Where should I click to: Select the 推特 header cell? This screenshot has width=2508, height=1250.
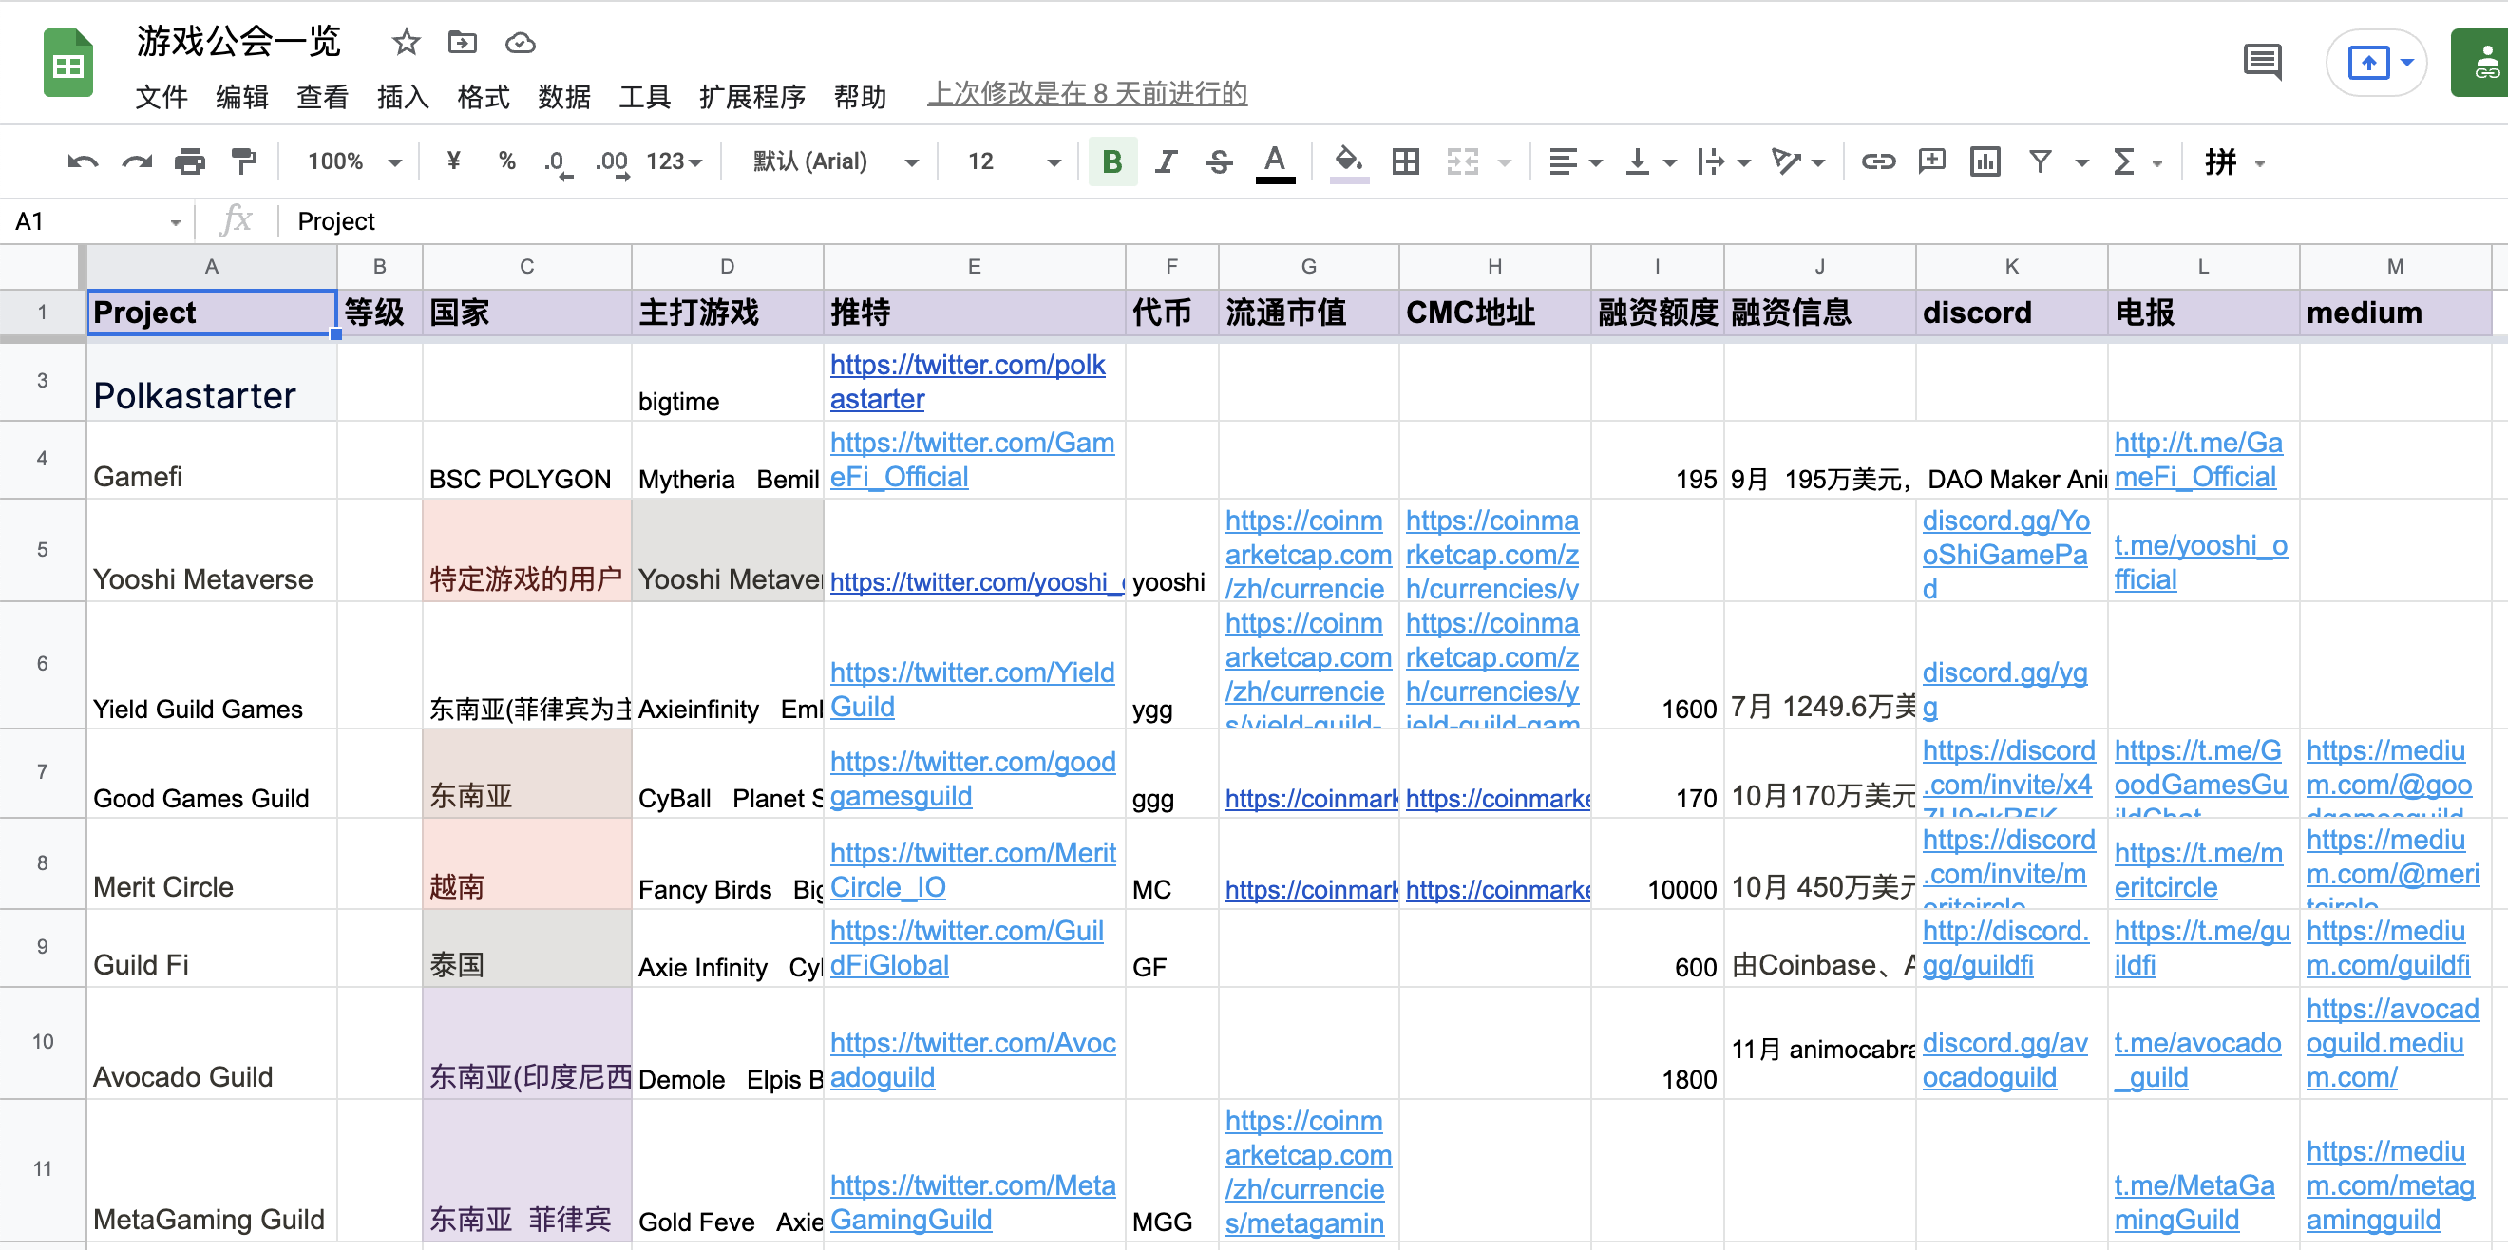click(x=974, y=312)
